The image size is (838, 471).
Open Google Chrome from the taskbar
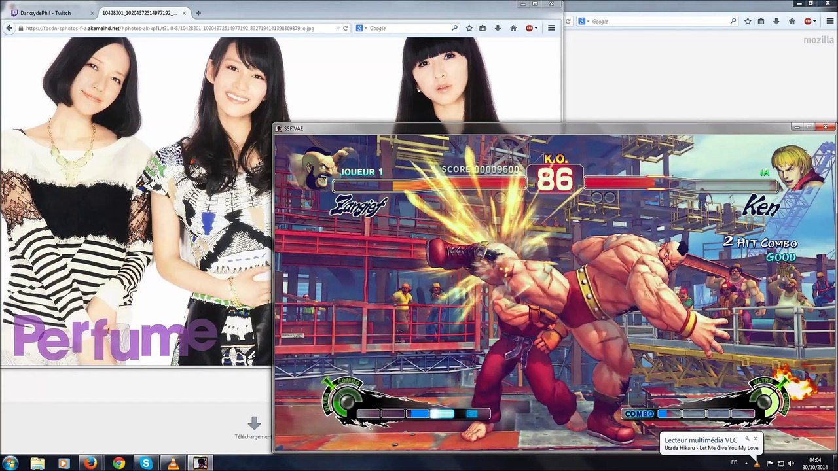pos(118,463)
